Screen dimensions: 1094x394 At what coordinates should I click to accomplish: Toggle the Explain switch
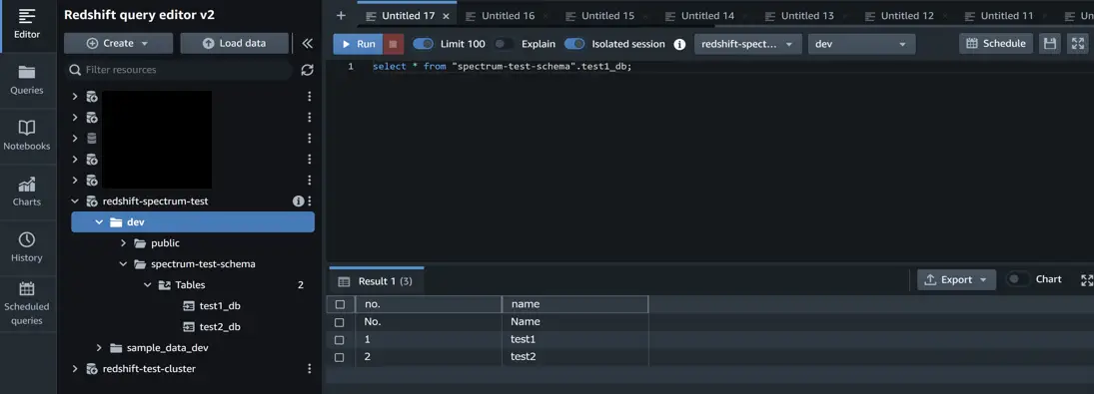(505, 44)
